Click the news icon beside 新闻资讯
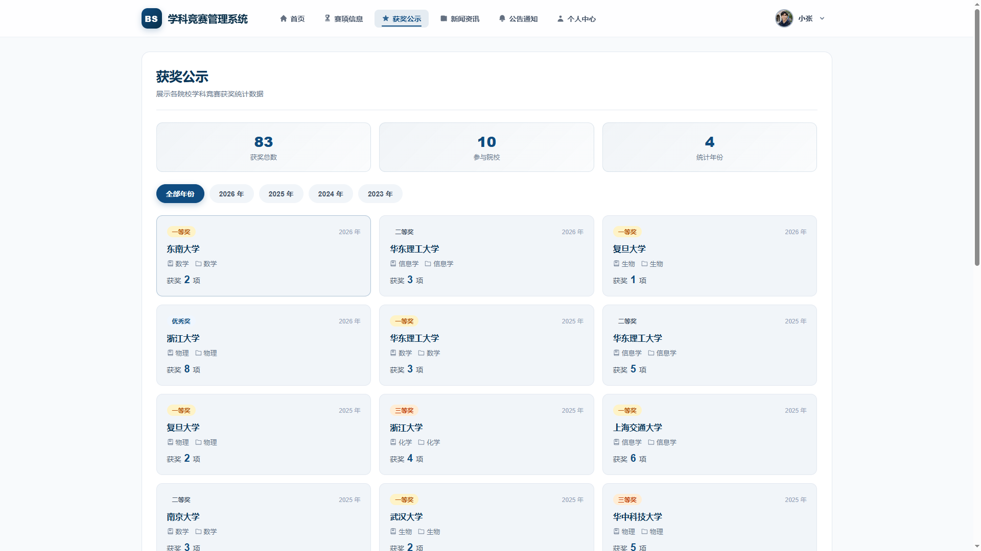The height and width of the screenshot is (551, 981). (x=444, y=18)
